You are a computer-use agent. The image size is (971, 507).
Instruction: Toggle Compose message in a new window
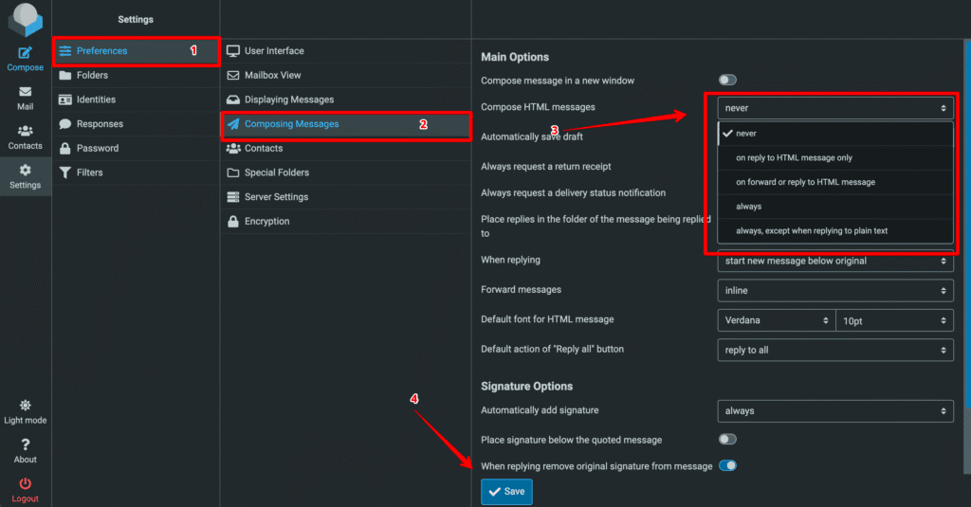click(727, 81)
